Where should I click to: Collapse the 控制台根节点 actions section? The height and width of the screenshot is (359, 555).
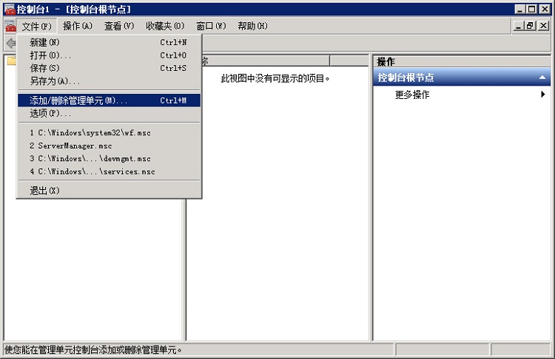point(542,78)
